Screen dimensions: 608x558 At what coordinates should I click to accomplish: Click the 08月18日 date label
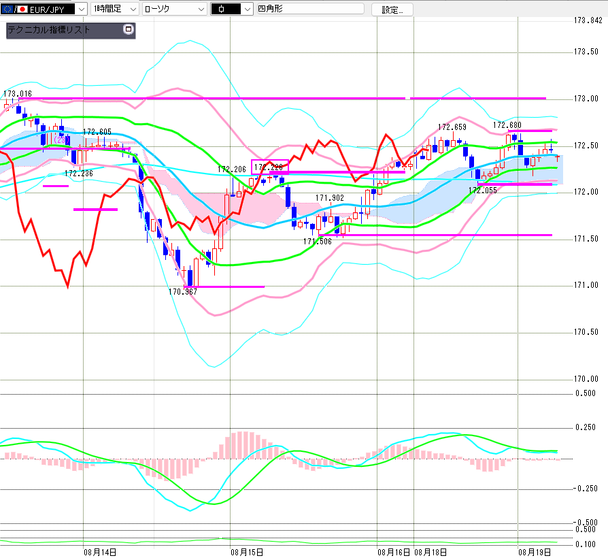click(430, 552)
